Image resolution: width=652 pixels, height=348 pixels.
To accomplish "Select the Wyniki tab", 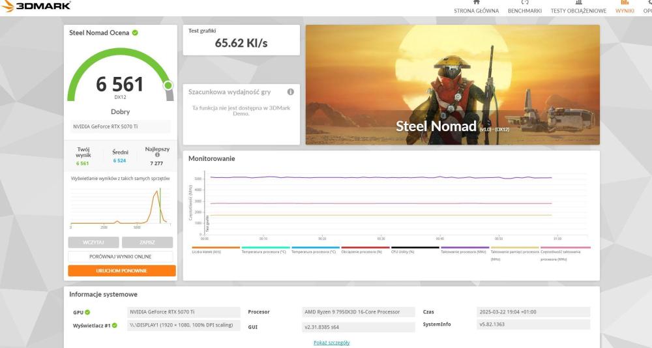I will (625, 11).
